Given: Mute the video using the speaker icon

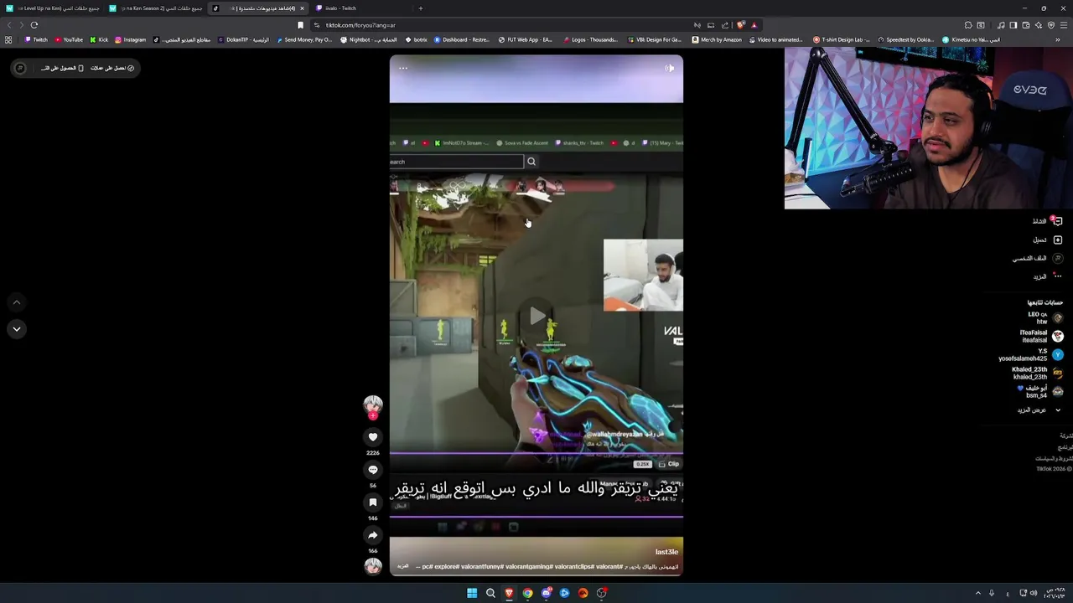Looking at the screenshot, I should click(x=669, y=69).
